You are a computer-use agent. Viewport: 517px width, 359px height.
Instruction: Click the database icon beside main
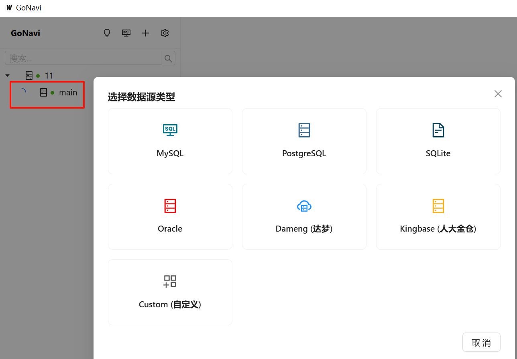(43, 93)
